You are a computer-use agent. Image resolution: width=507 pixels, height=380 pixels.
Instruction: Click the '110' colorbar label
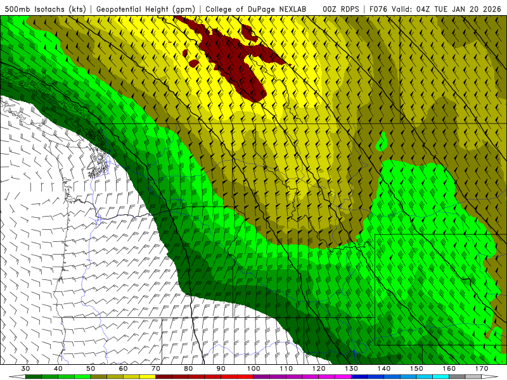click(286, 369)
